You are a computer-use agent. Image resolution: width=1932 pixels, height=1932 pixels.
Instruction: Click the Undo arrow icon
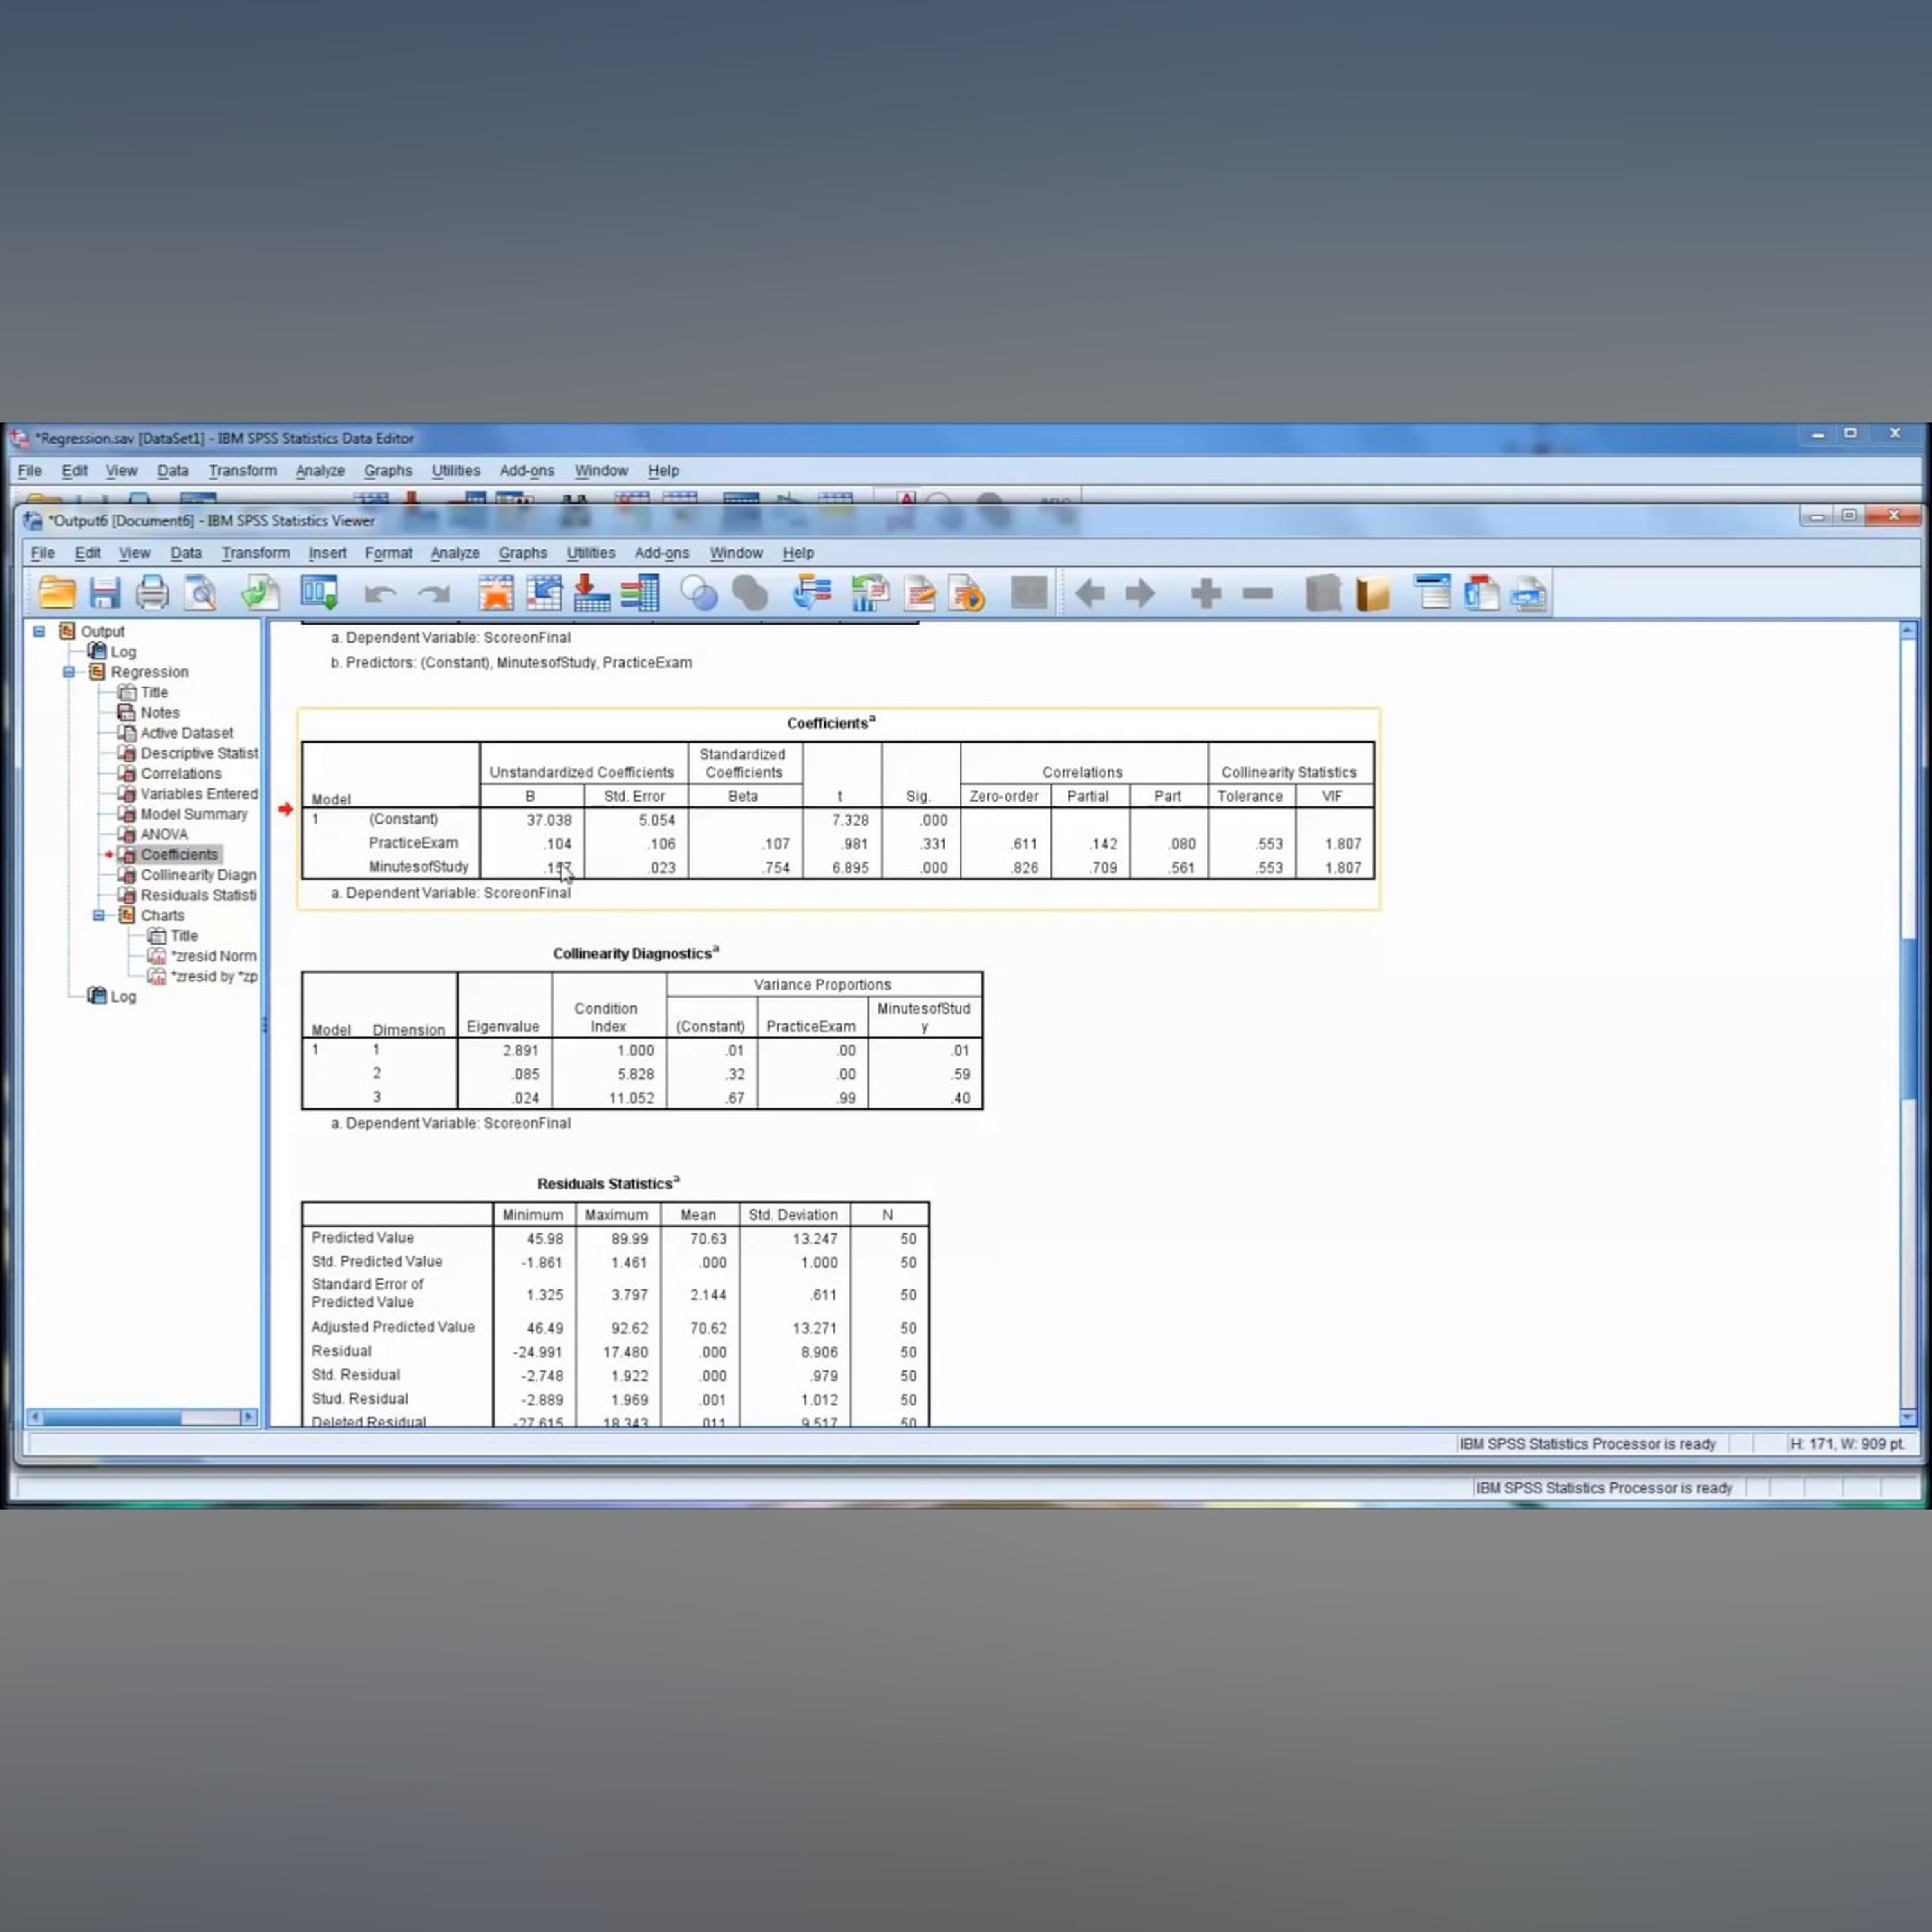[381, 594]
